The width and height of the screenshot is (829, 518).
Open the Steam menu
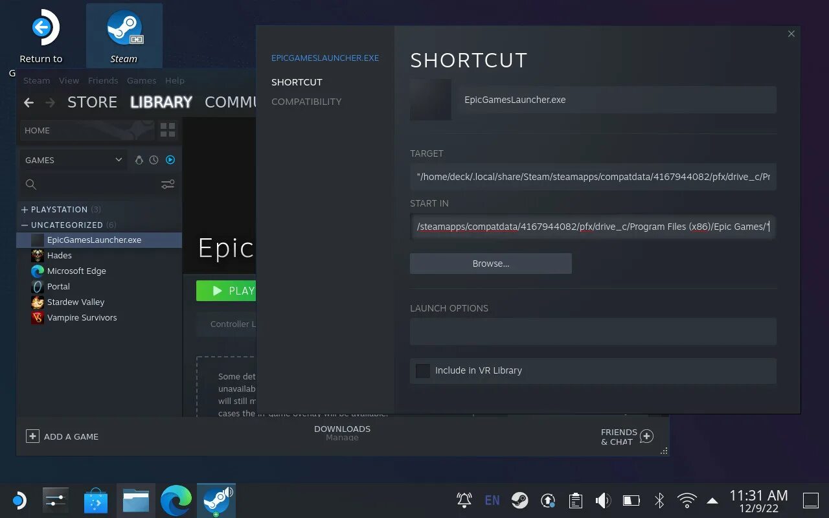tap(36, 80)
